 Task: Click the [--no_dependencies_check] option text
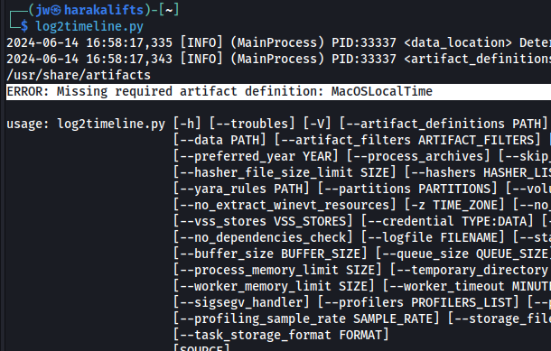coord(263,237)
